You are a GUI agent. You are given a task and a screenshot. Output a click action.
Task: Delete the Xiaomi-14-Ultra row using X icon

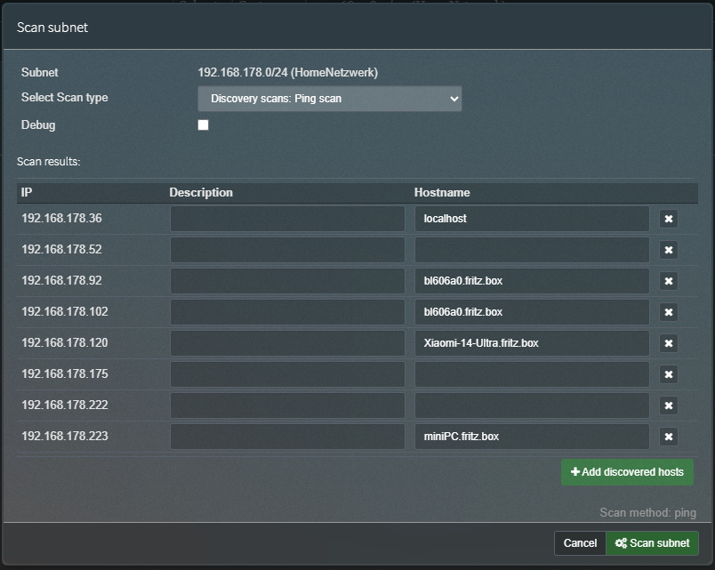click(x=669, y=343)
